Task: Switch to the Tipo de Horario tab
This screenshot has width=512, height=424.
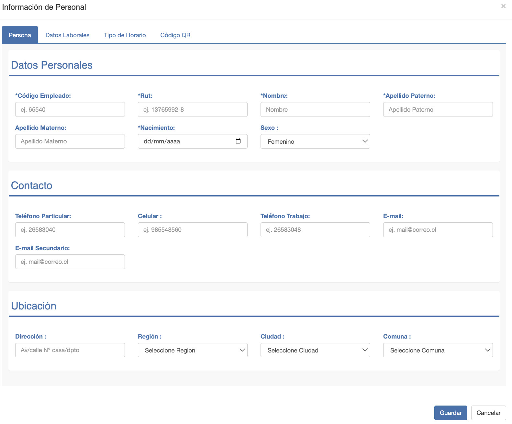Action: (125, 35)
